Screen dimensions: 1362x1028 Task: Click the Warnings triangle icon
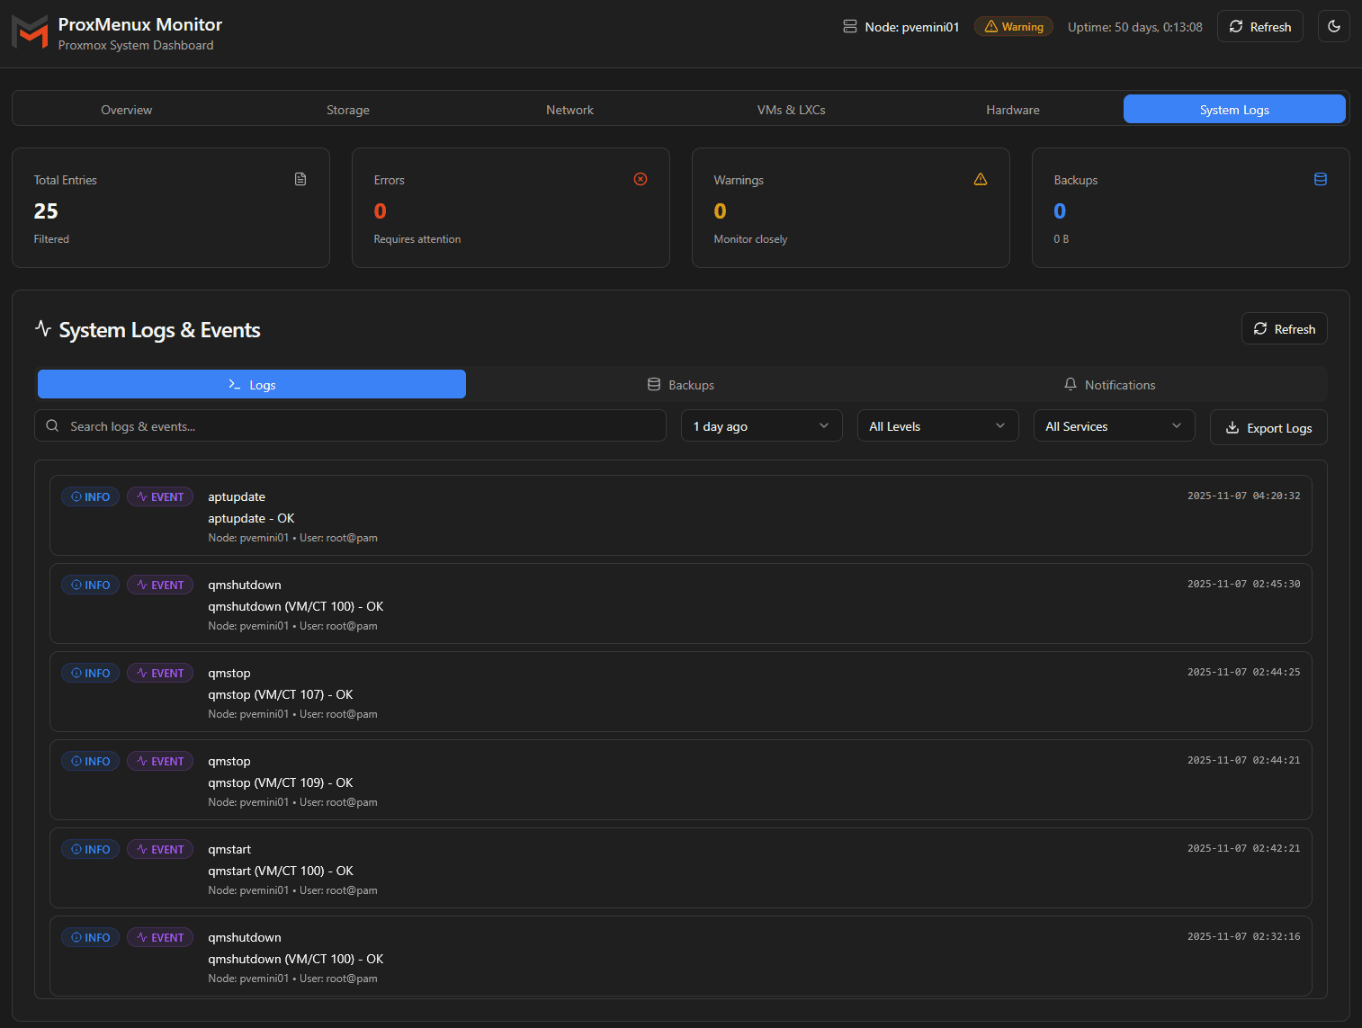(x=981, y=179)
